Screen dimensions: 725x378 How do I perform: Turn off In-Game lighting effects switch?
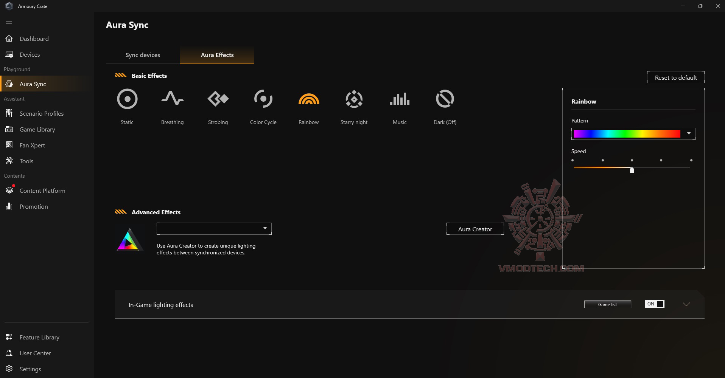[x=655, y=304]
